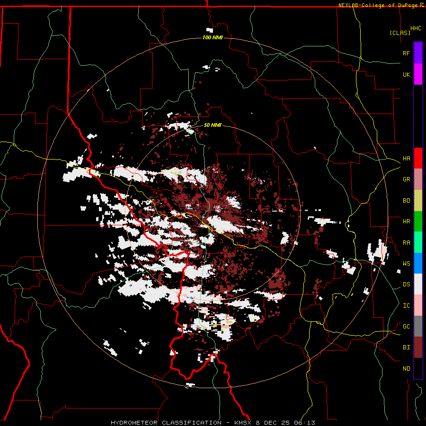Click the WS legend label
This screenshot has width=426, height=426.
coord(406,264)
